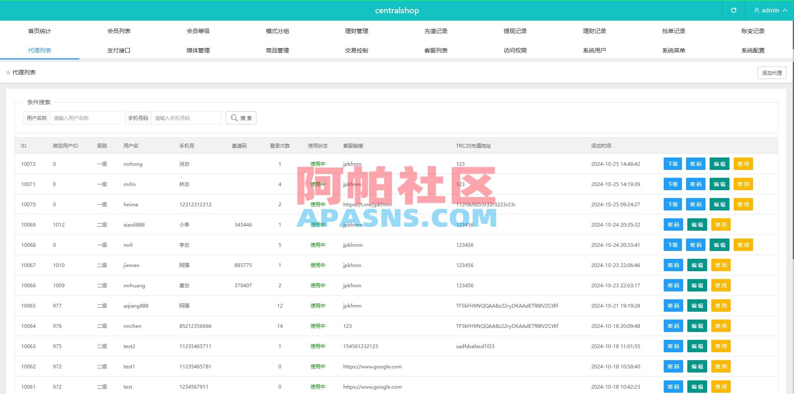Click the refresh icon in the top bar
Screen dimensions: 794x394
(734, 10)
